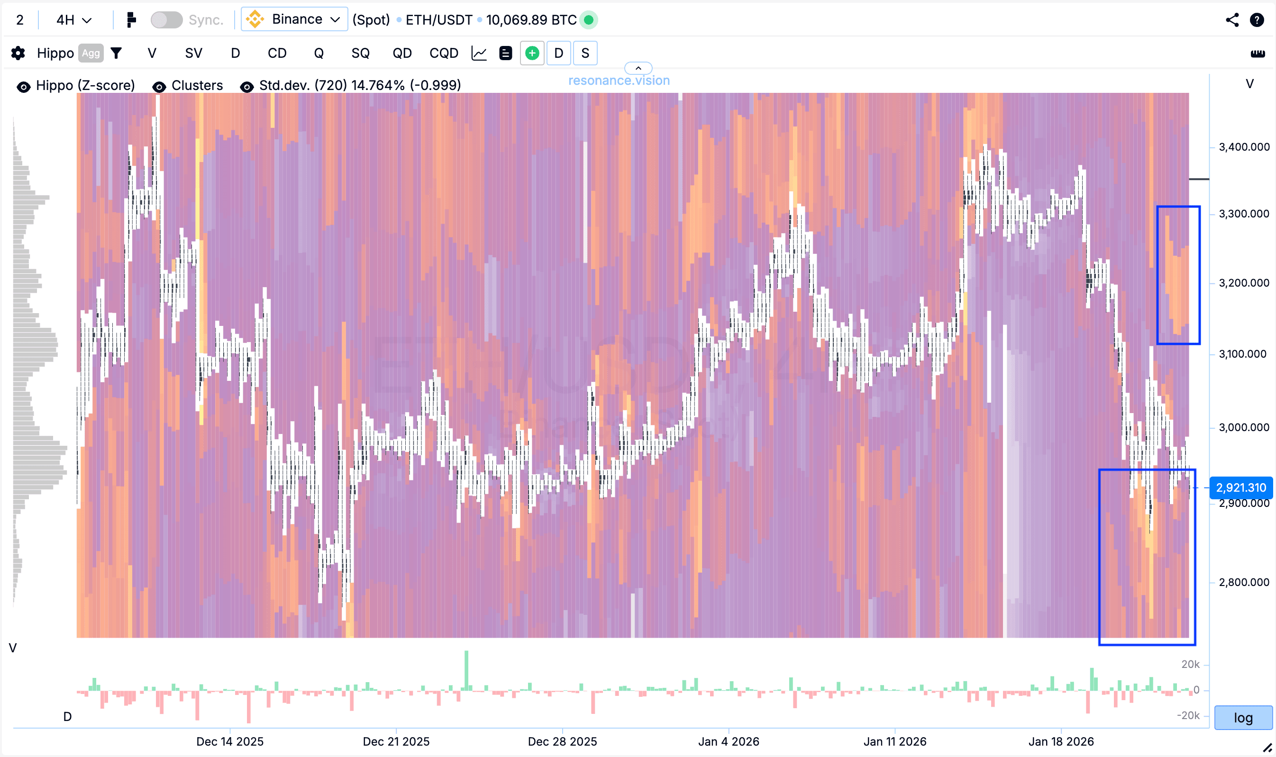Select the SV indicator tab

pyautogui.click(x=193, y=53)
